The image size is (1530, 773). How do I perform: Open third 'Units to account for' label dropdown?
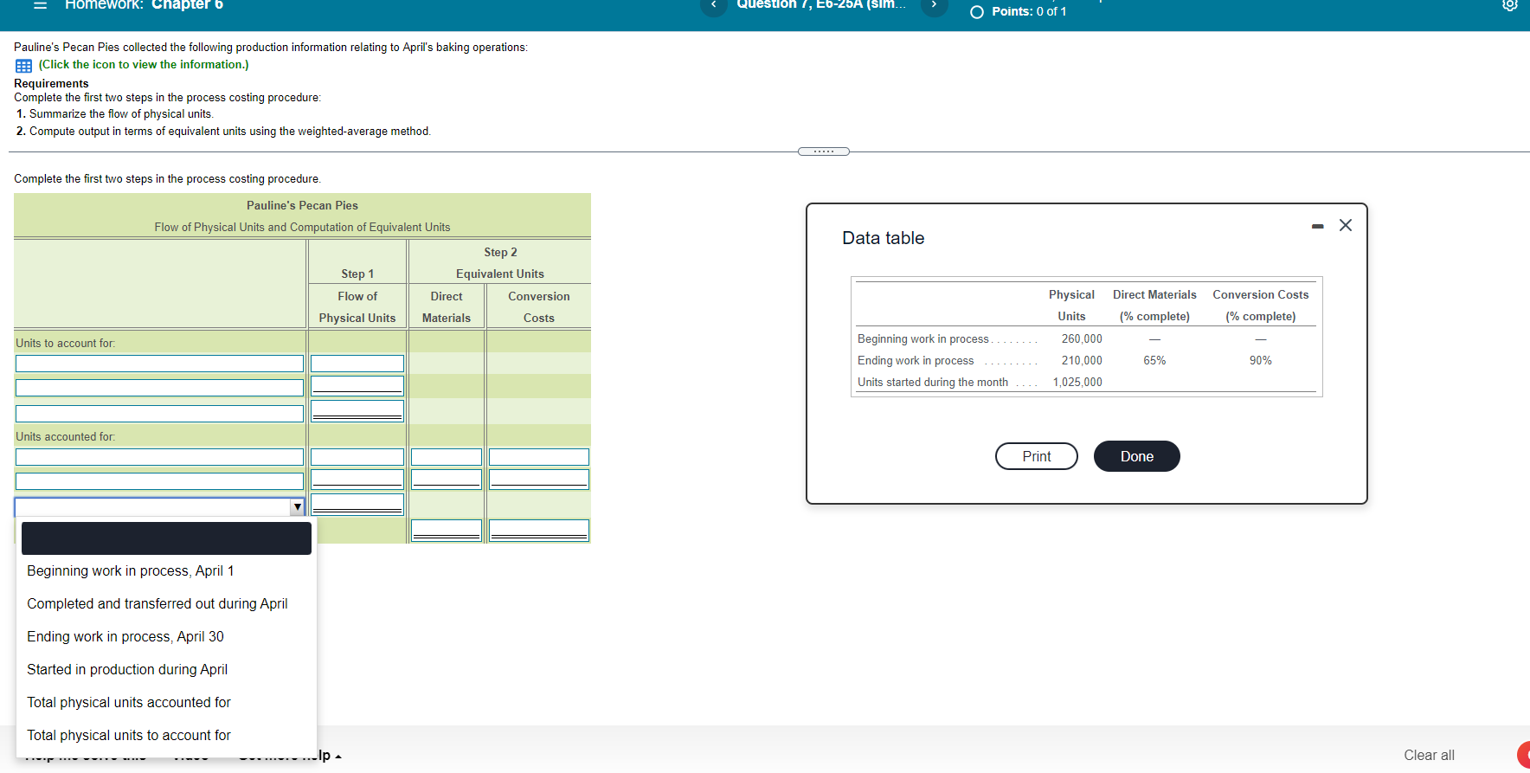point(159,414)
